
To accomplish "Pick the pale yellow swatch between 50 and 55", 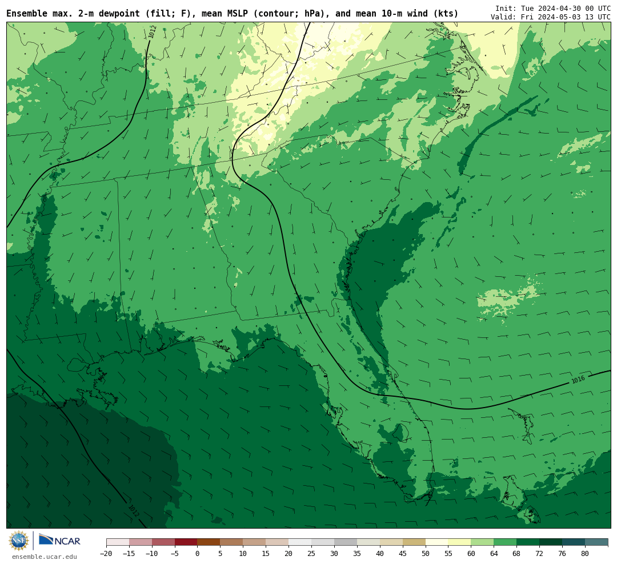I will point(437,542).
